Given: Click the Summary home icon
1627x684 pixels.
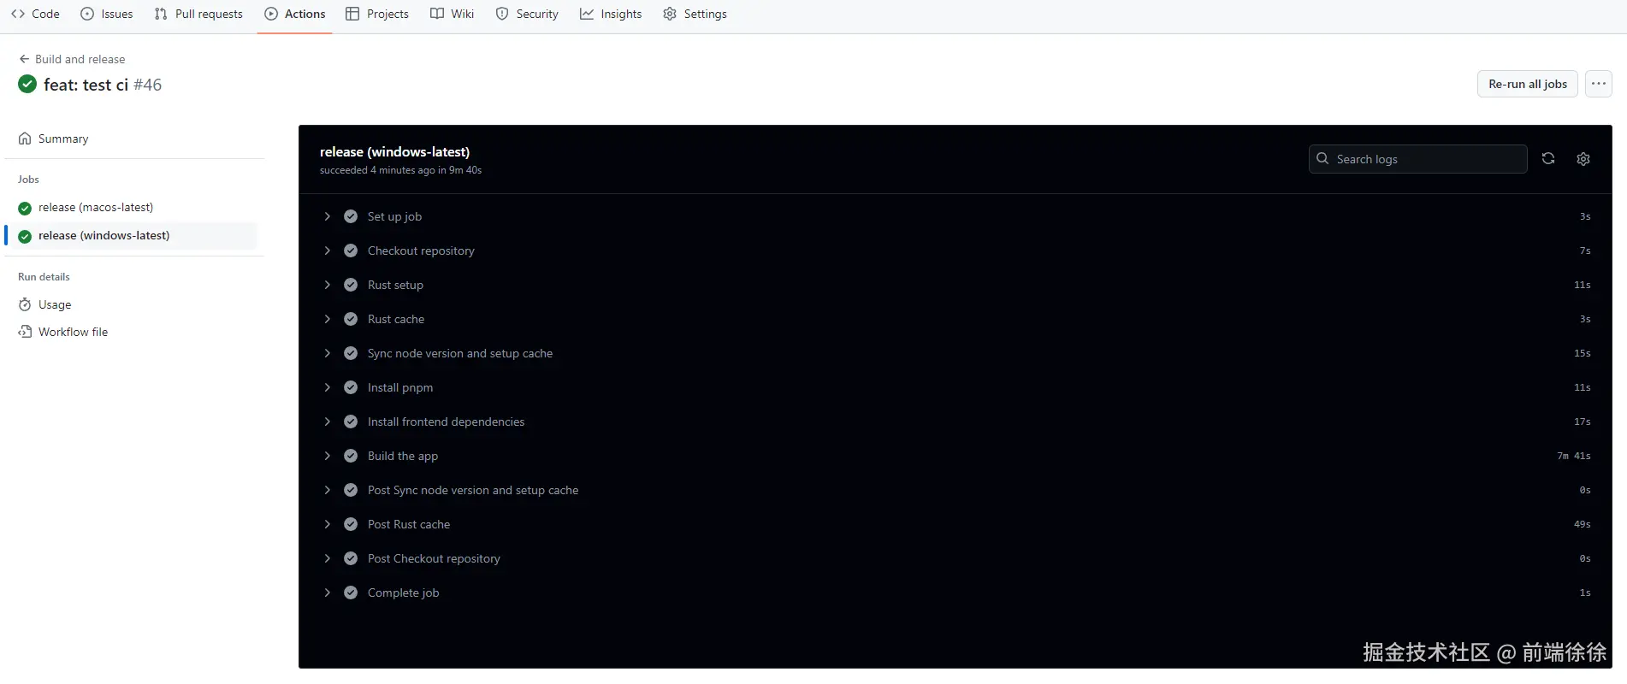Looking at the screenshot, I should point(25,139).
